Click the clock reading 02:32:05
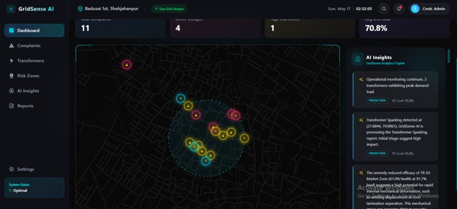Image resolution: width=457 pixels, height=209 pixels. point(364,9)
